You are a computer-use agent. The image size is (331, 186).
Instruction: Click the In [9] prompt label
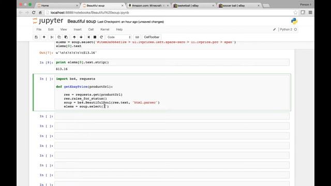tap(46, 63)
